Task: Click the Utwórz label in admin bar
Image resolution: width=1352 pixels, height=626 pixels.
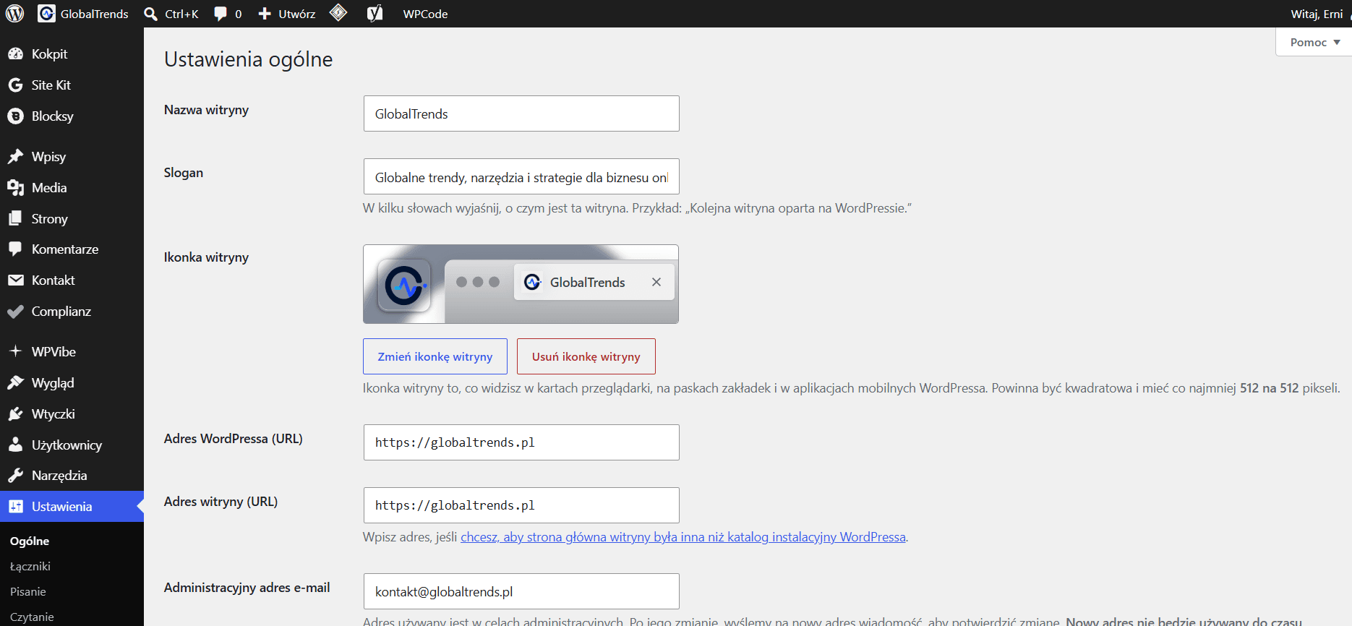Action: [x=297, y=14]
